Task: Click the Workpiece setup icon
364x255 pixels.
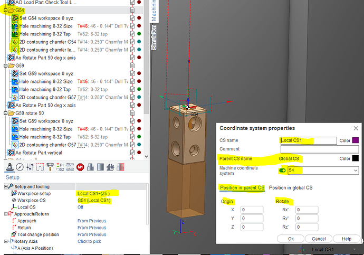Action: [x=13, y=194]
